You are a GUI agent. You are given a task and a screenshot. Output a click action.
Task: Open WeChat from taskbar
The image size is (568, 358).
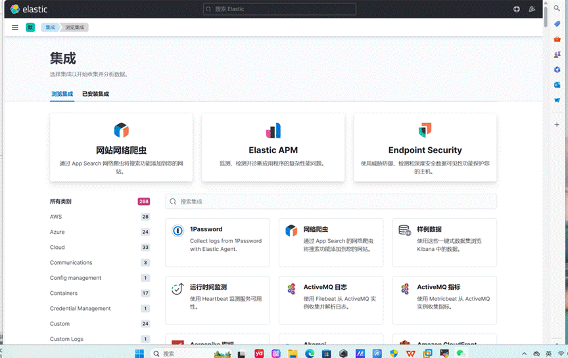coord(461,353)
